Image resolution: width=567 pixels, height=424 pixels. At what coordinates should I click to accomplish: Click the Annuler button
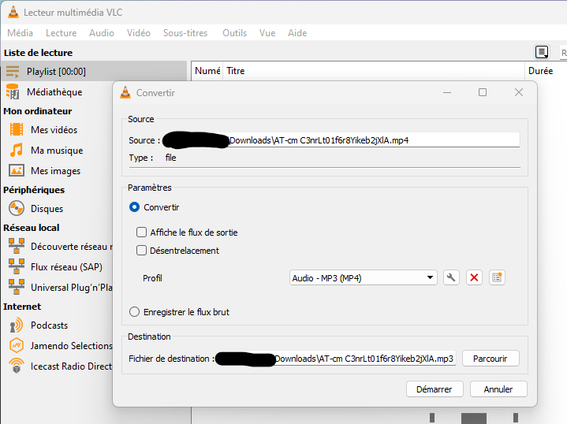[498, 389]
